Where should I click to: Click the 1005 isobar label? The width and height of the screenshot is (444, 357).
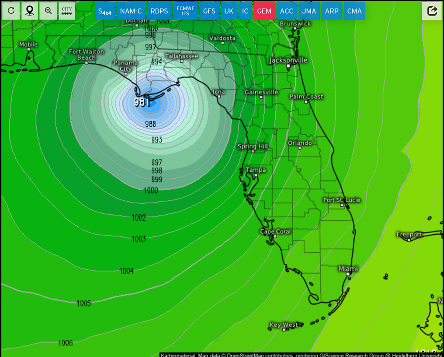(x=84, y=303)
